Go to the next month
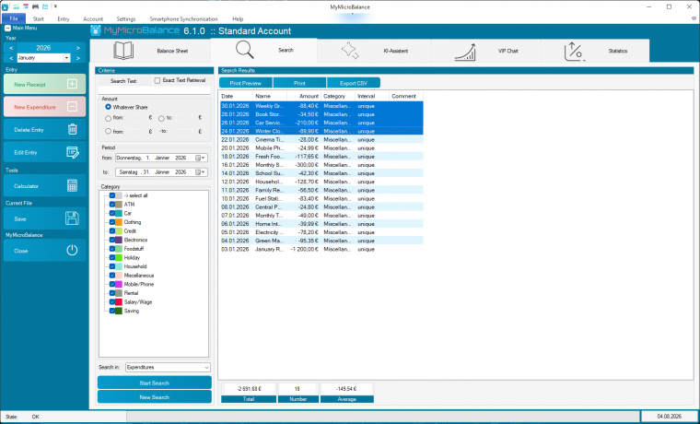The image size is (700, 424). tap(78, 58)
